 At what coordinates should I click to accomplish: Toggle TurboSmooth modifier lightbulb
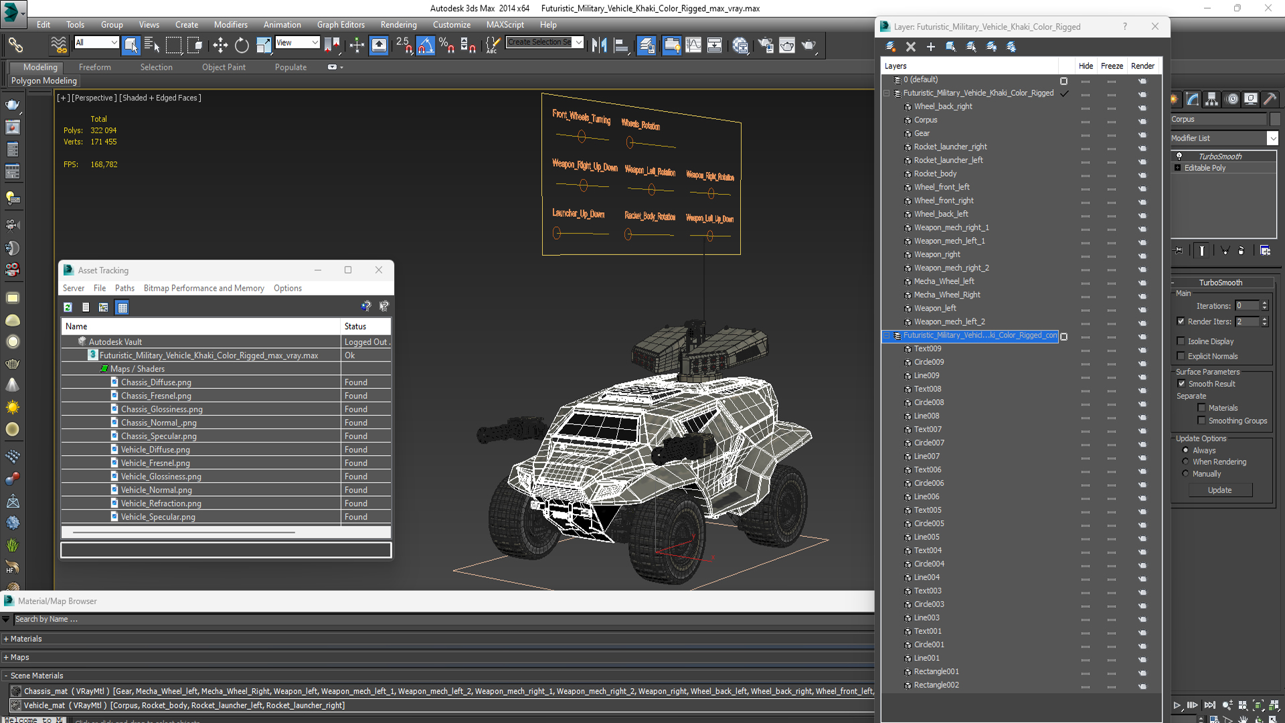pyautogui.click(x=1179, y=156)
